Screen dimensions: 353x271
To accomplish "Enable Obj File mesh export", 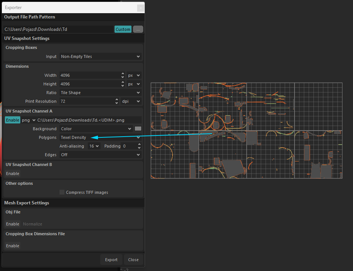I will (12, 224).
